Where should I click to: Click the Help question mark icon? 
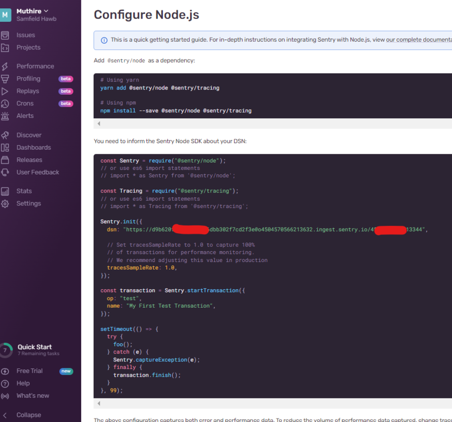coord(5,383)
